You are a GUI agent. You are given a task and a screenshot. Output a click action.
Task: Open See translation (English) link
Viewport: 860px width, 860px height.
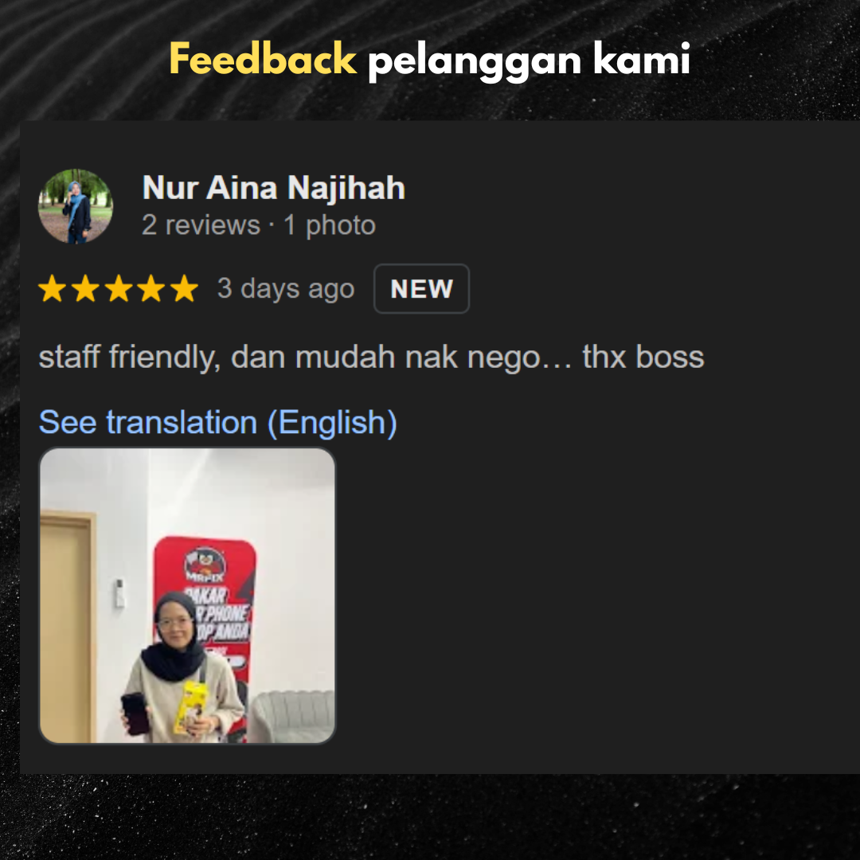coord(217,422)
